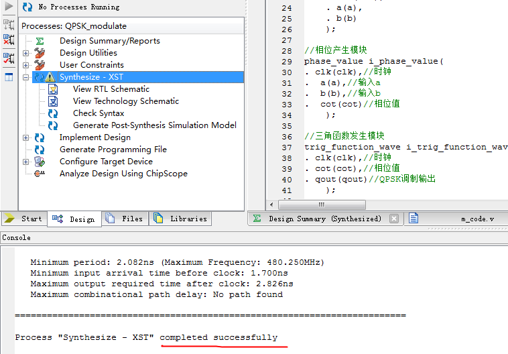
Task: Expand the Design Utilities tree node
Action: [x=25, y=53]
